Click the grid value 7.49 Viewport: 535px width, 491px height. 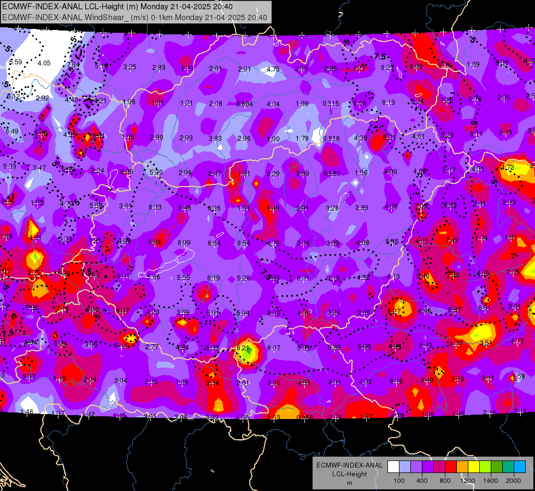[452, 240]
